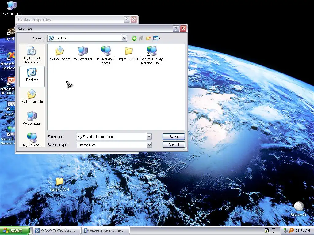Screen dimensions: 314x235
Task: Click the Save button
Action: 174,137
